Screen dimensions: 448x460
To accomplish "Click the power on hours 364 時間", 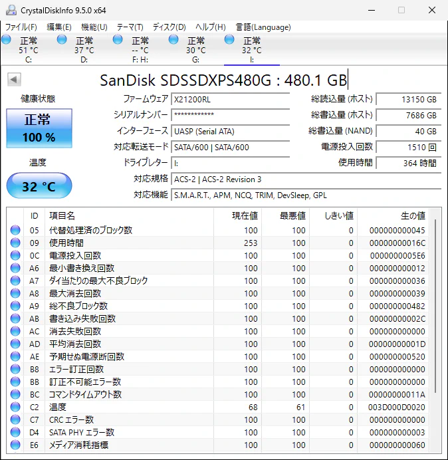I will [x=408, y=163].
